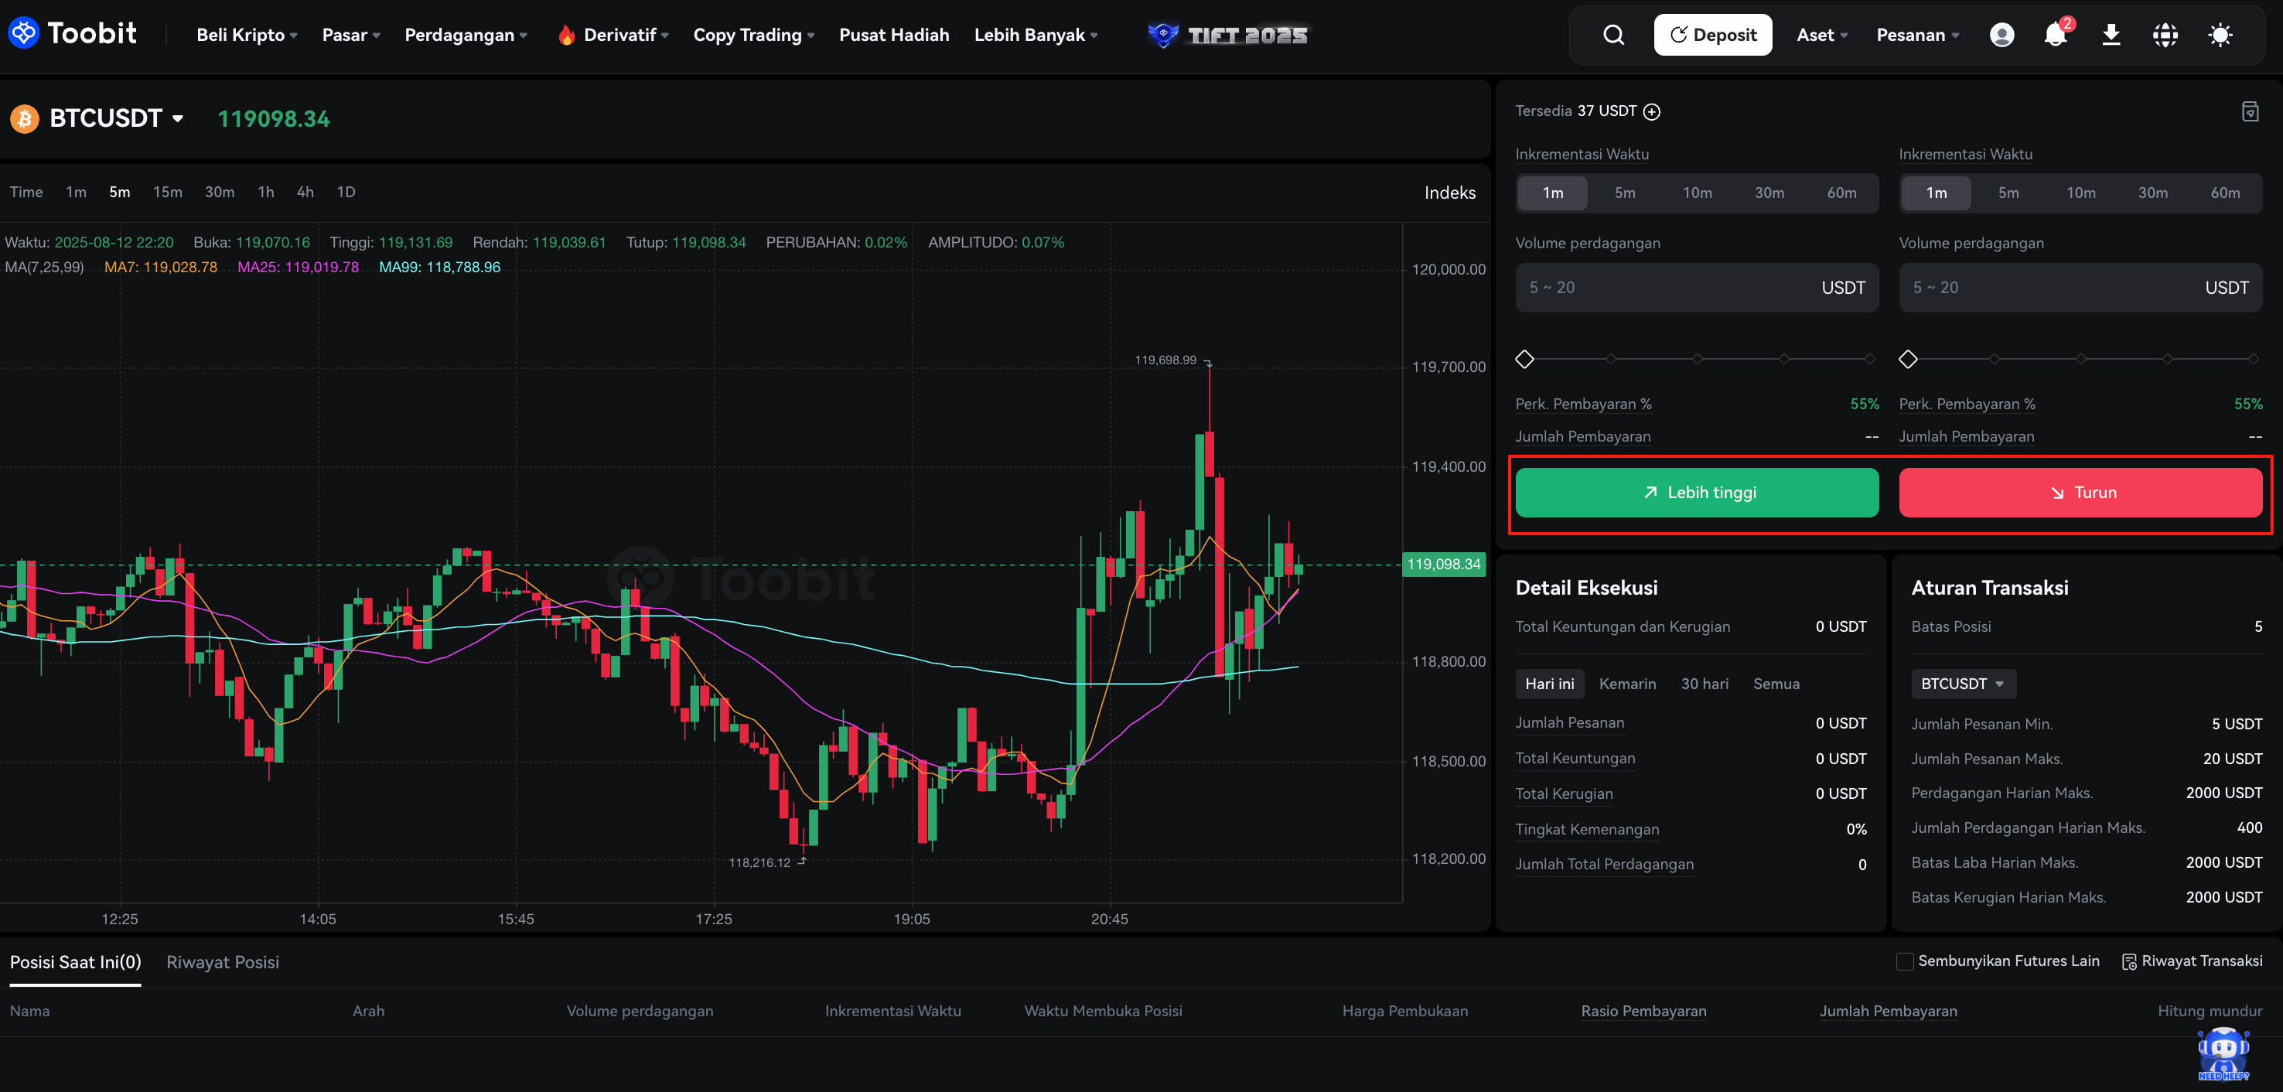This screenshot has height=1092, width=2283.
Task: Switch chart to 1h interval
Action: coord(265,192)
